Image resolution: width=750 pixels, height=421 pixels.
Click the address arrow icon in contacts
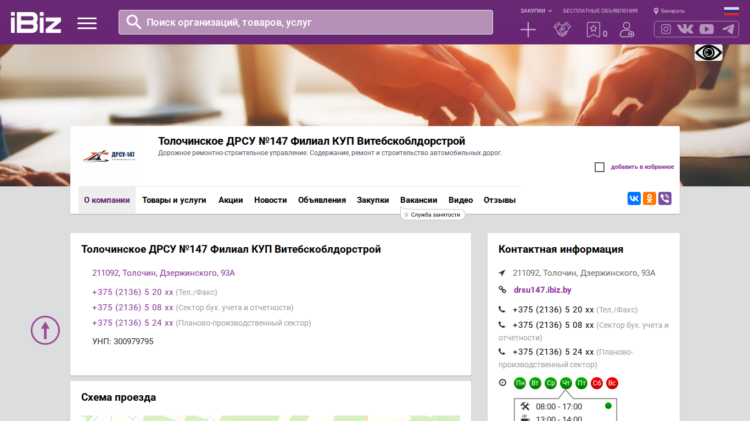(502, 273)
